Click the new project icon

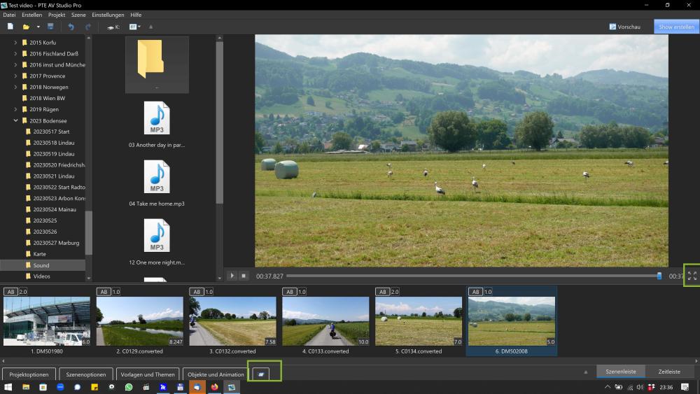[10, 27]
